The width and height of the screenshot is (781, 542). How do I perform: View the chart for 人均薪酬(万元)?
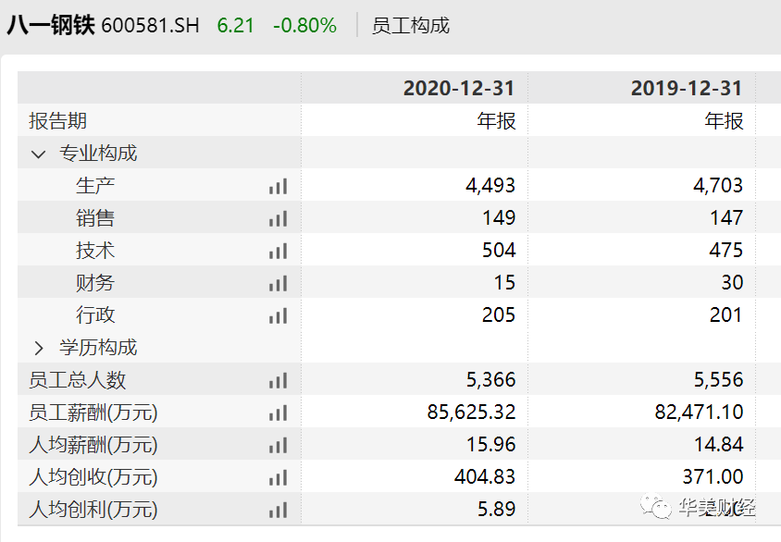[x=278, y=445]
